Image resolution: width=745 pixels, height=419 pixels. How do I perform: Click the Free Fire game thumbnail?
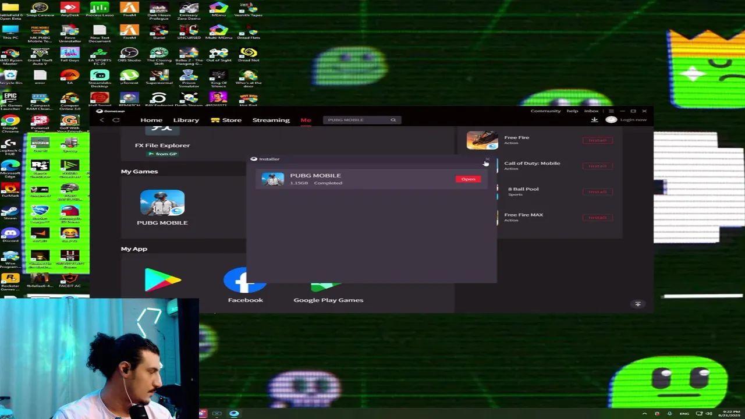(482, 140)
